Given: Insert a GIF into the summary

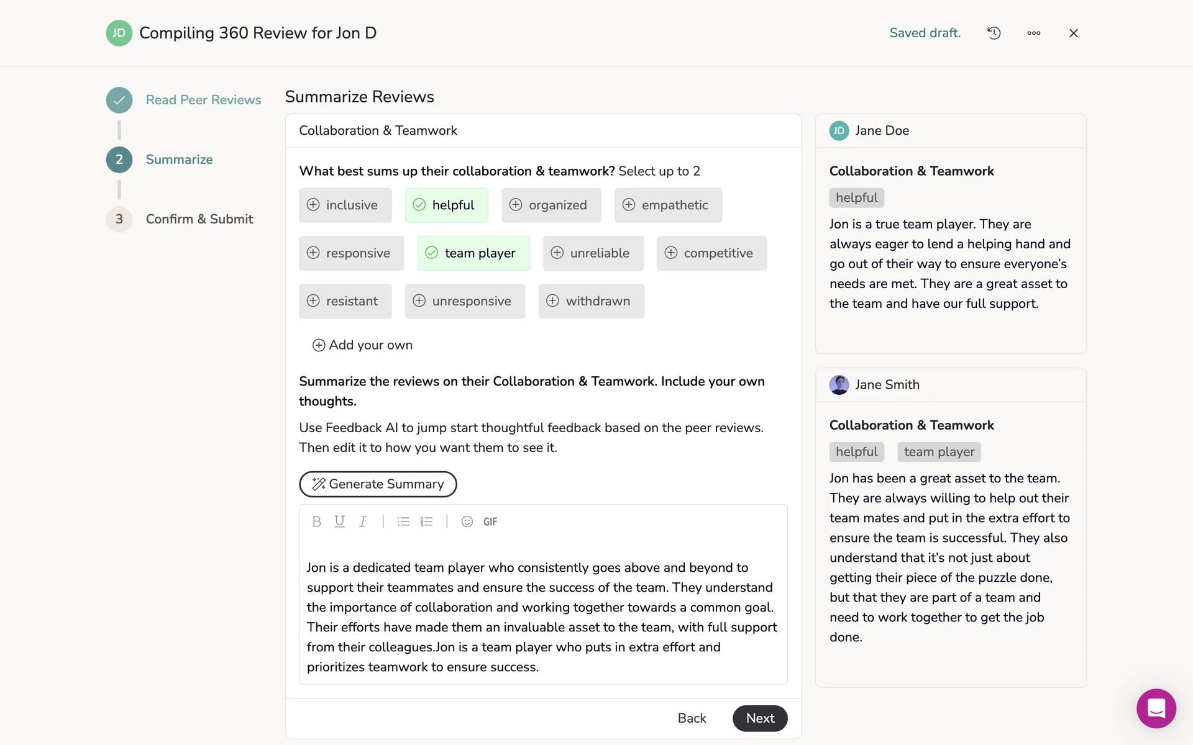Looking at the screenshot, I should point(490,521).
